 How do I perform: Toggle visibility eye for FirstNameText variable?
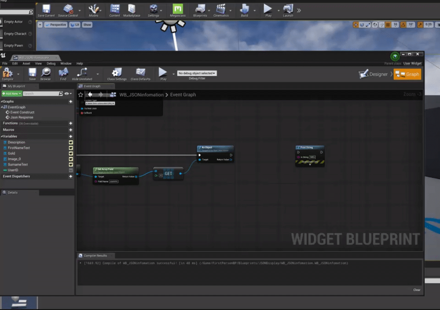[x=71, y=148]
